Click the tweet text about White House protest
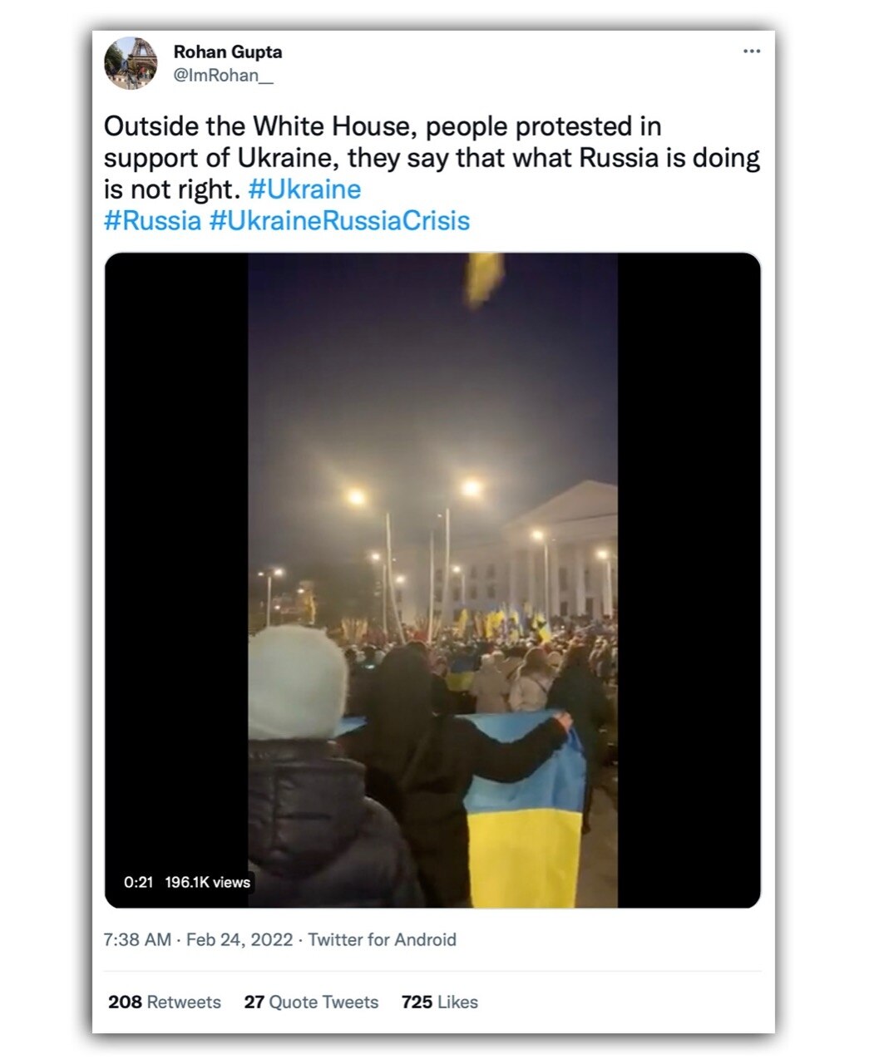 click(x=432, y=158)
